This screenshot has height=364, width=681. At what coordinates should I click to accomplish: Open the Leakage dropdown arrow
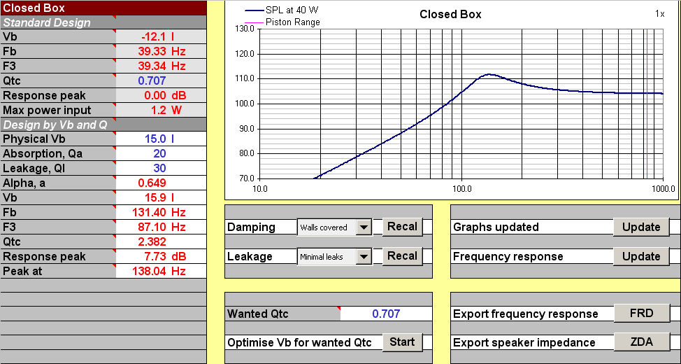pos(364,257)
